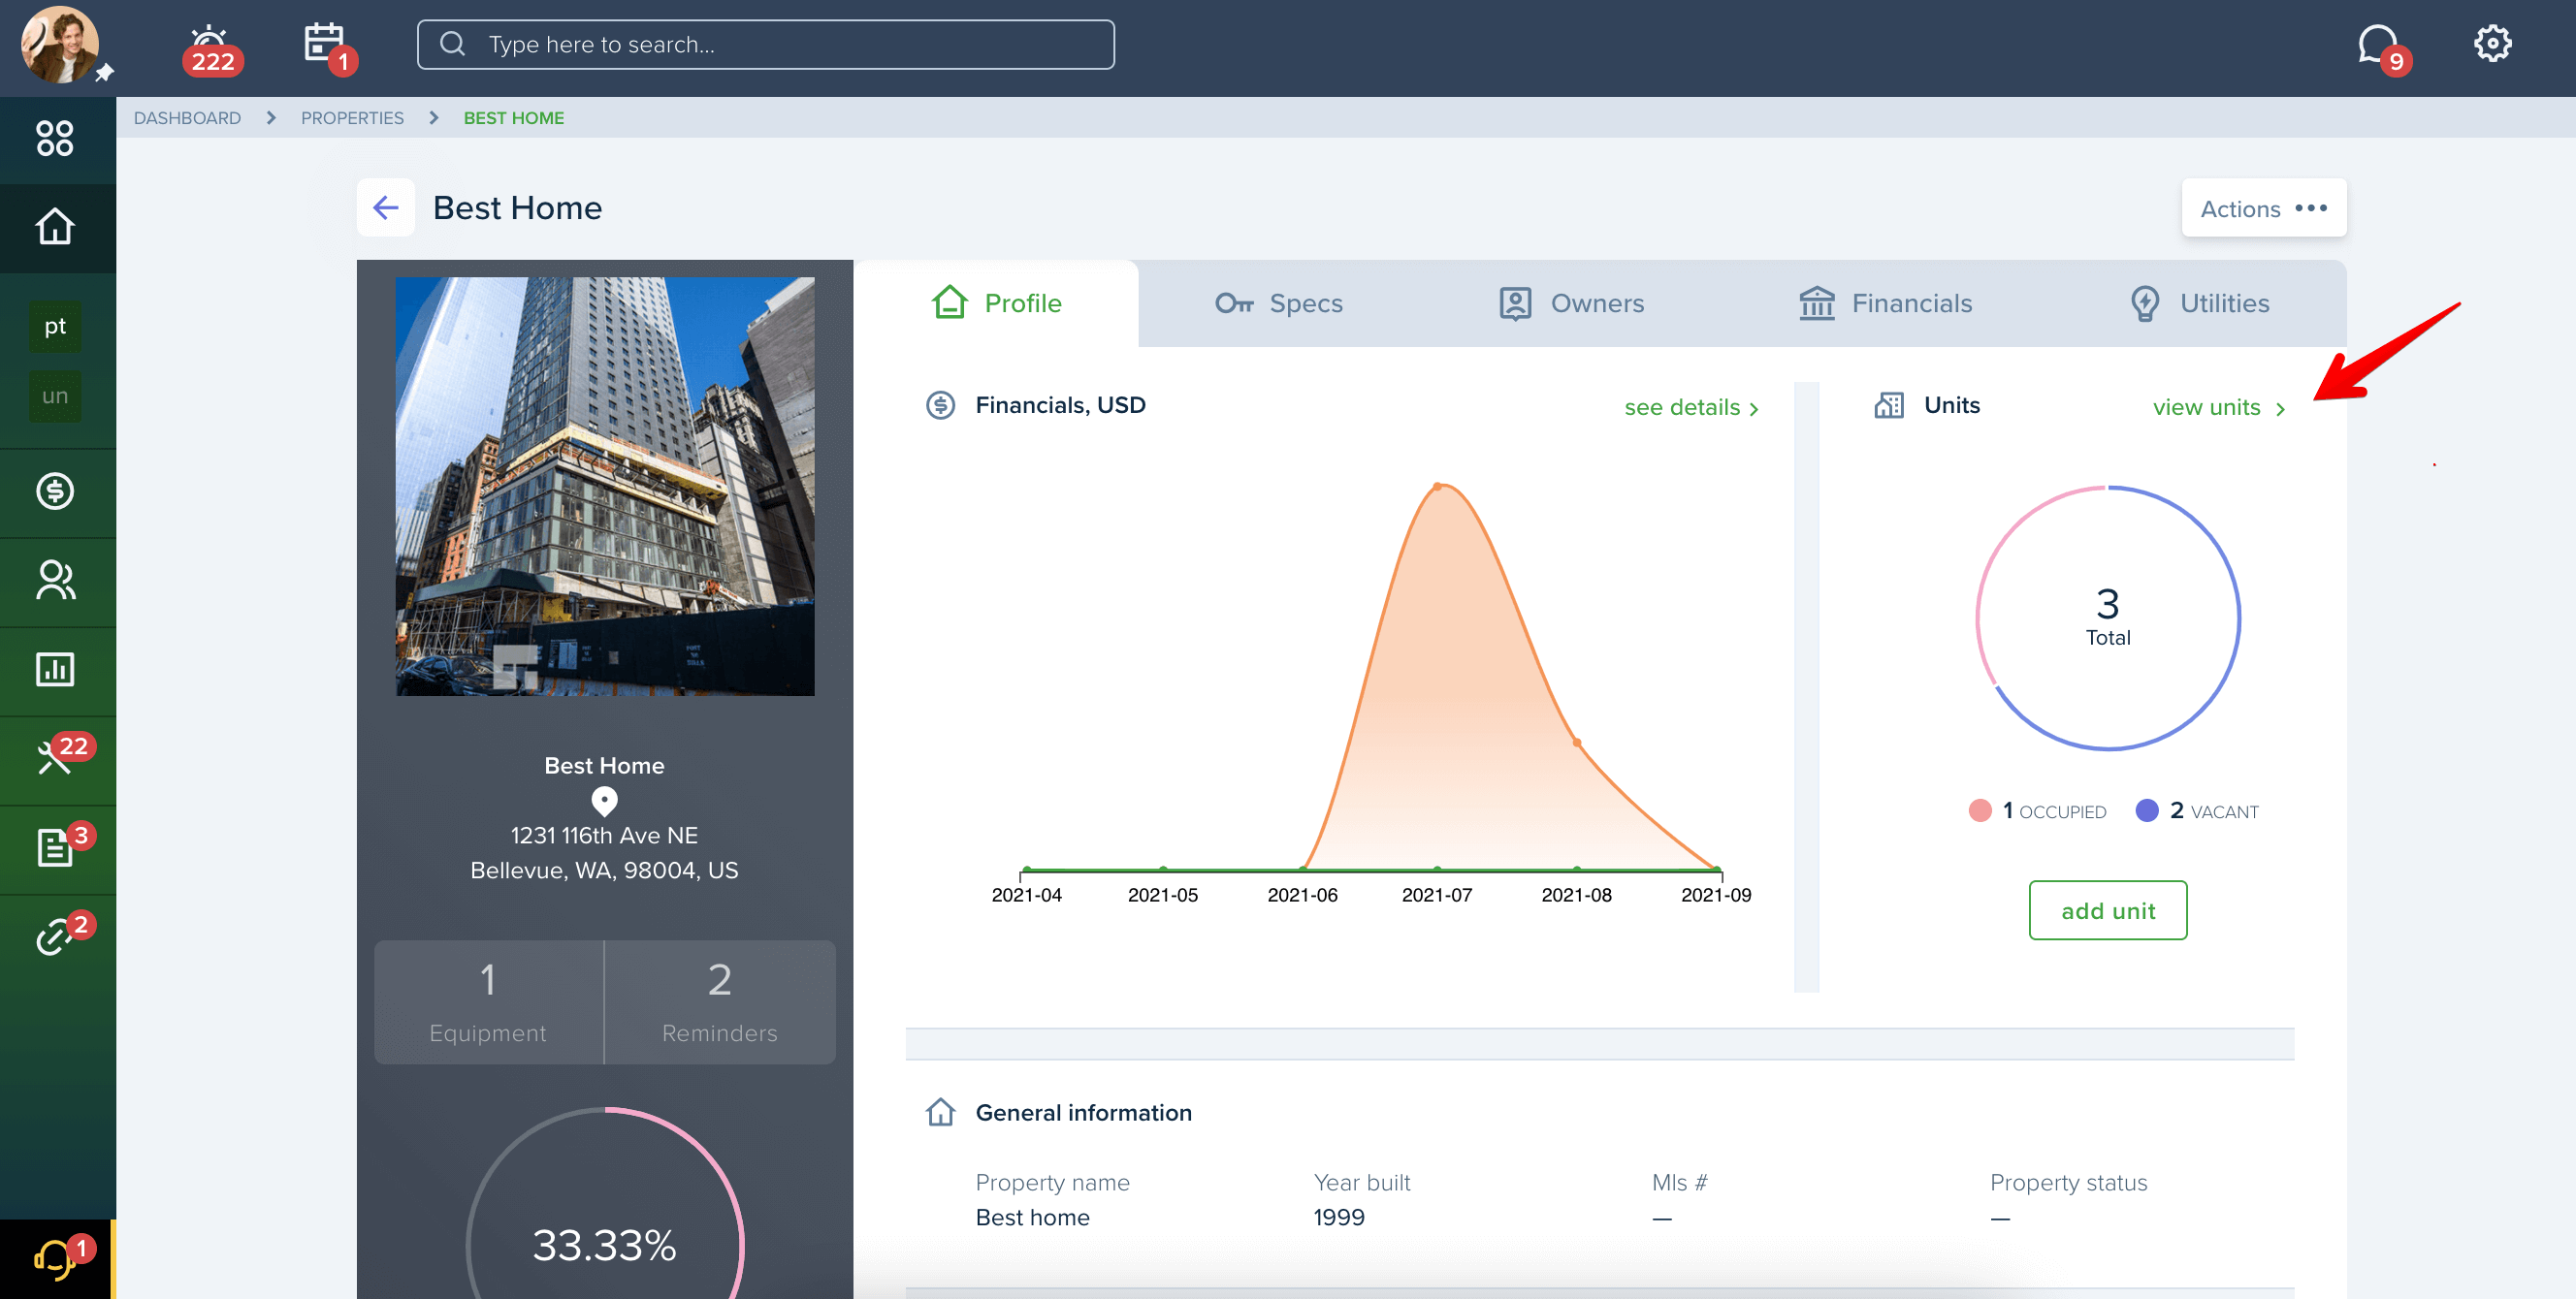Click breadcrumb chevron after Properties

click(x=434, y=118)
